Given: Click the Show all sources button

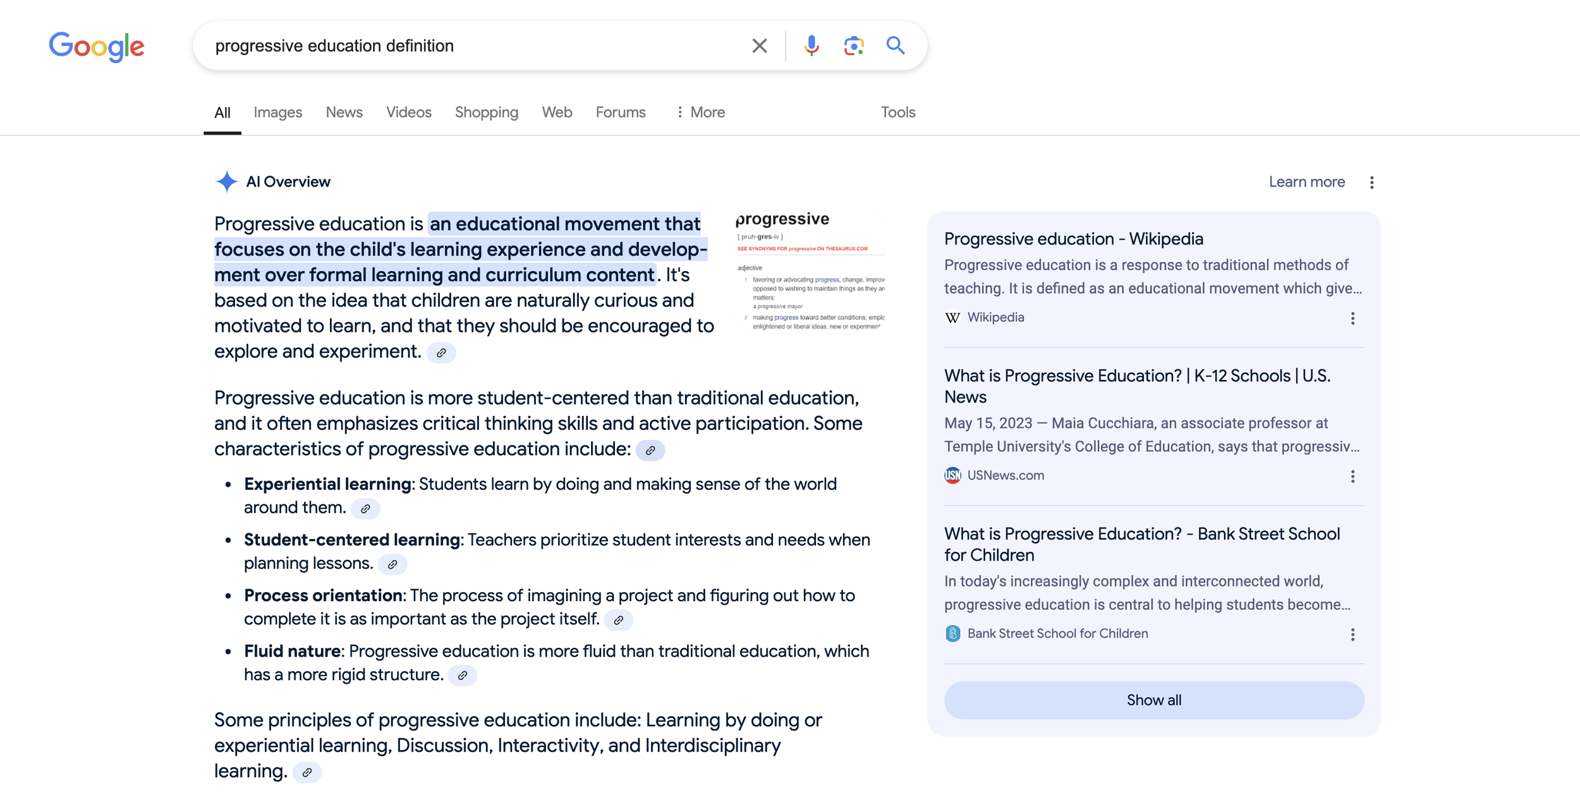Looking at the screenshot, I should click(1153, 700).
